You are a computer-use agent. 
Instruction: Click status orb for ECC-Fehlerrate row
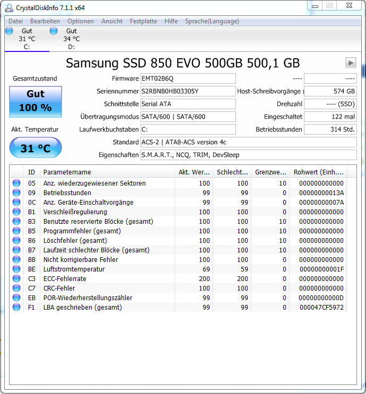16,278
